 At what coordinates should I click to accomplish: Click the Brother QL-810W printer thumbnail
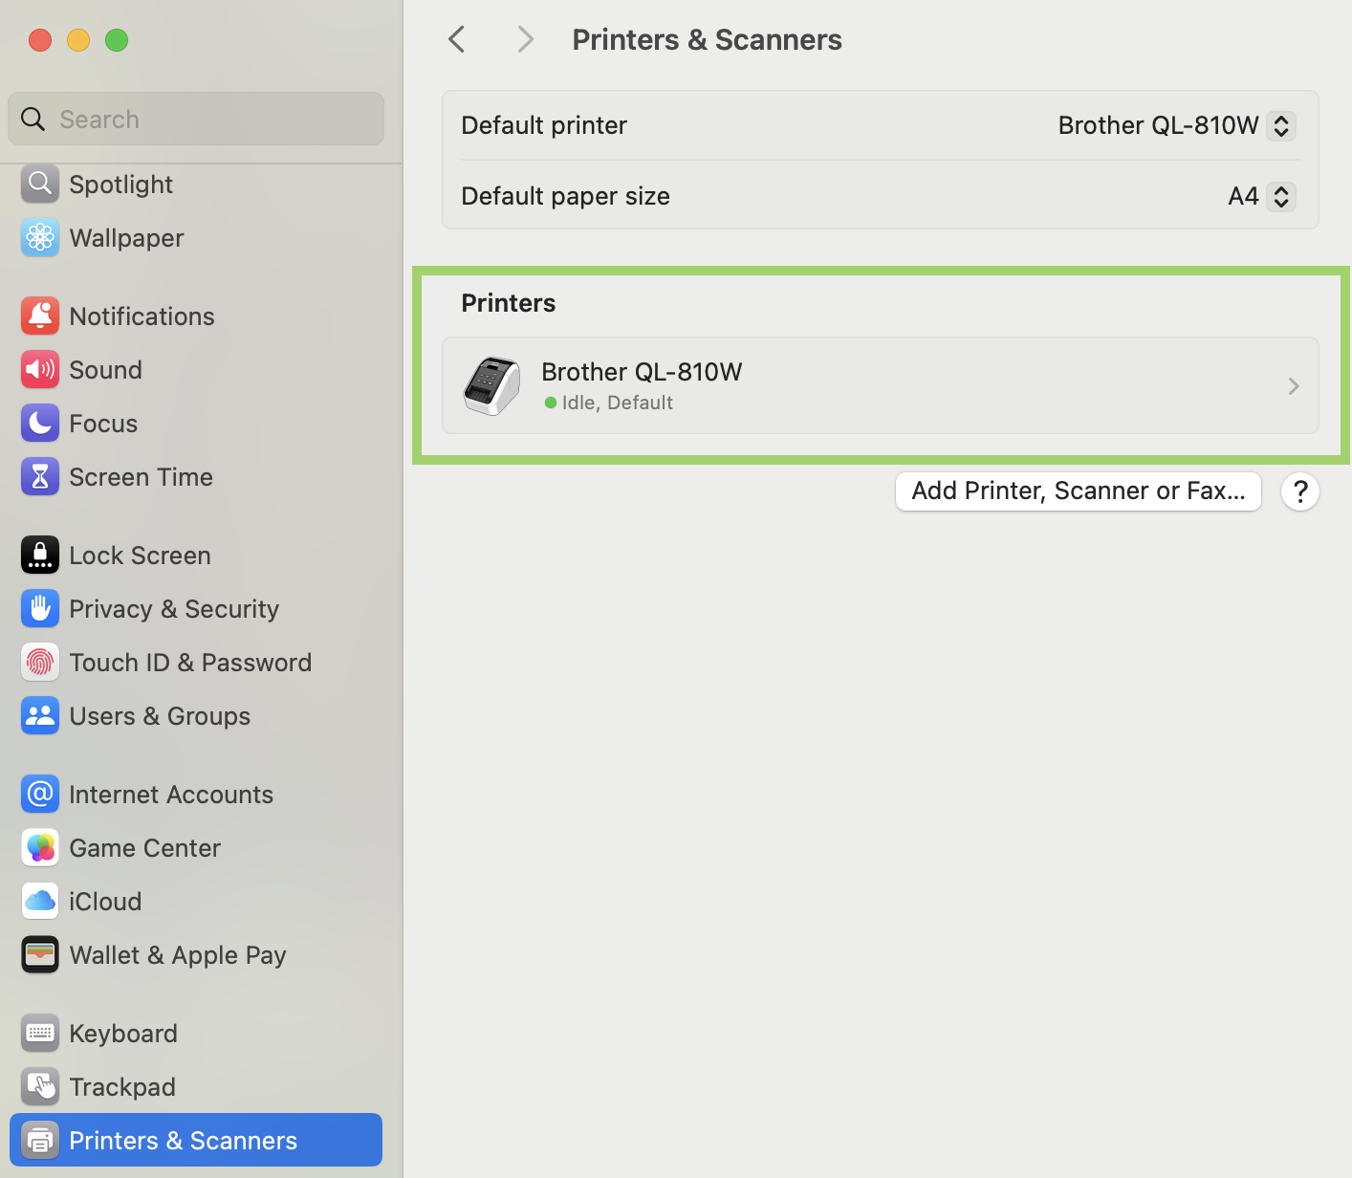[491, 385]
